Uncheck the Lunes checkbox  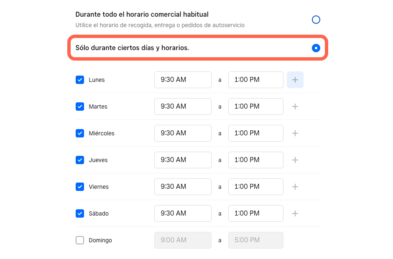(x=80, y=80)
